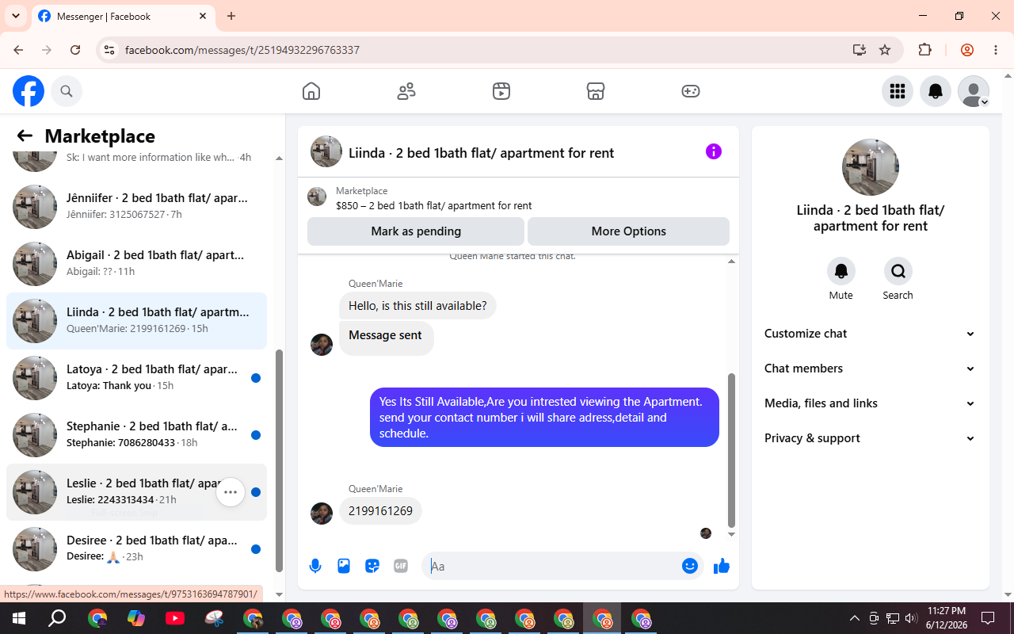Open the account profile avatar menu

pos(974,91)
